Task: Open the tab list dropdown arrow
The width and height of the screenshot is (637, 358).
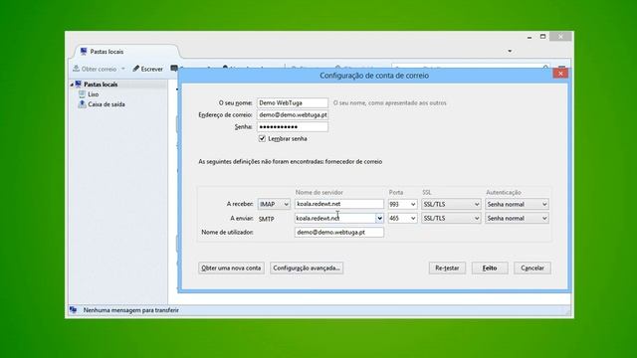Action: click(510, 51)
